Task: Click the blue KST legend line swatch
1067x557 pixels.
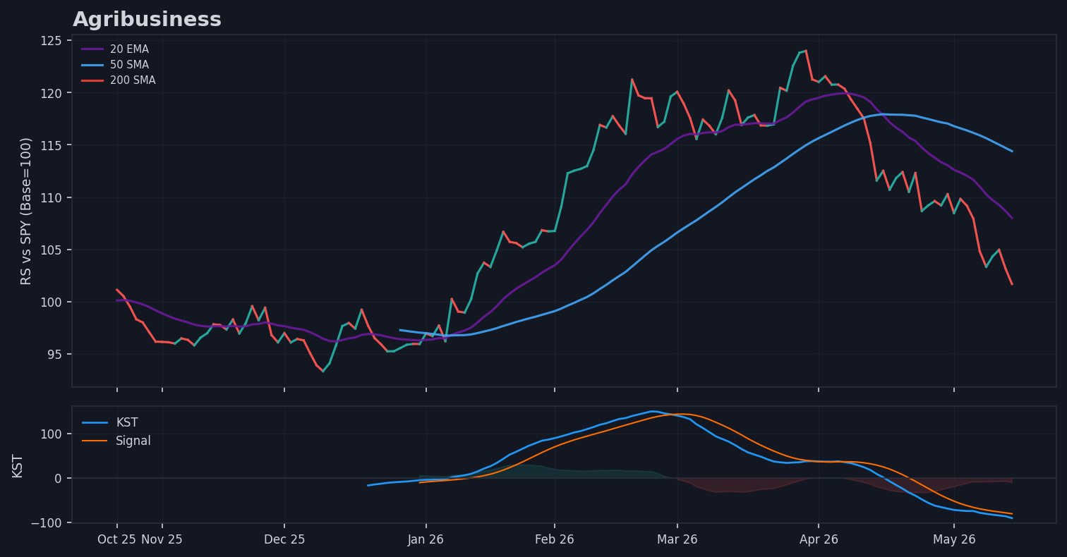Action: pos(95,423)
